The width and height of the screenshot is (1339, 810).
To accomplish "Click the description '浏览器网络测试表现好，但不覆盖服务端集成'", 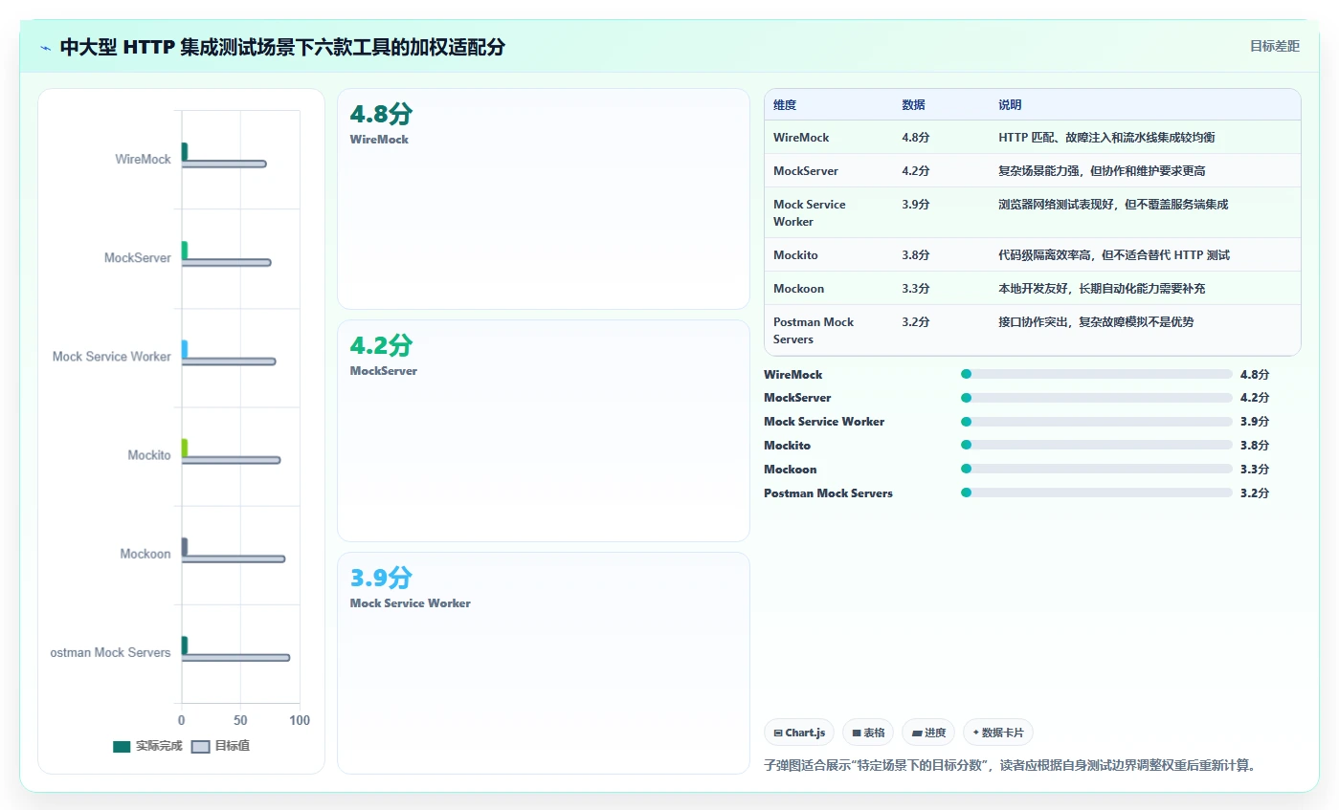I will (1113, 205).
